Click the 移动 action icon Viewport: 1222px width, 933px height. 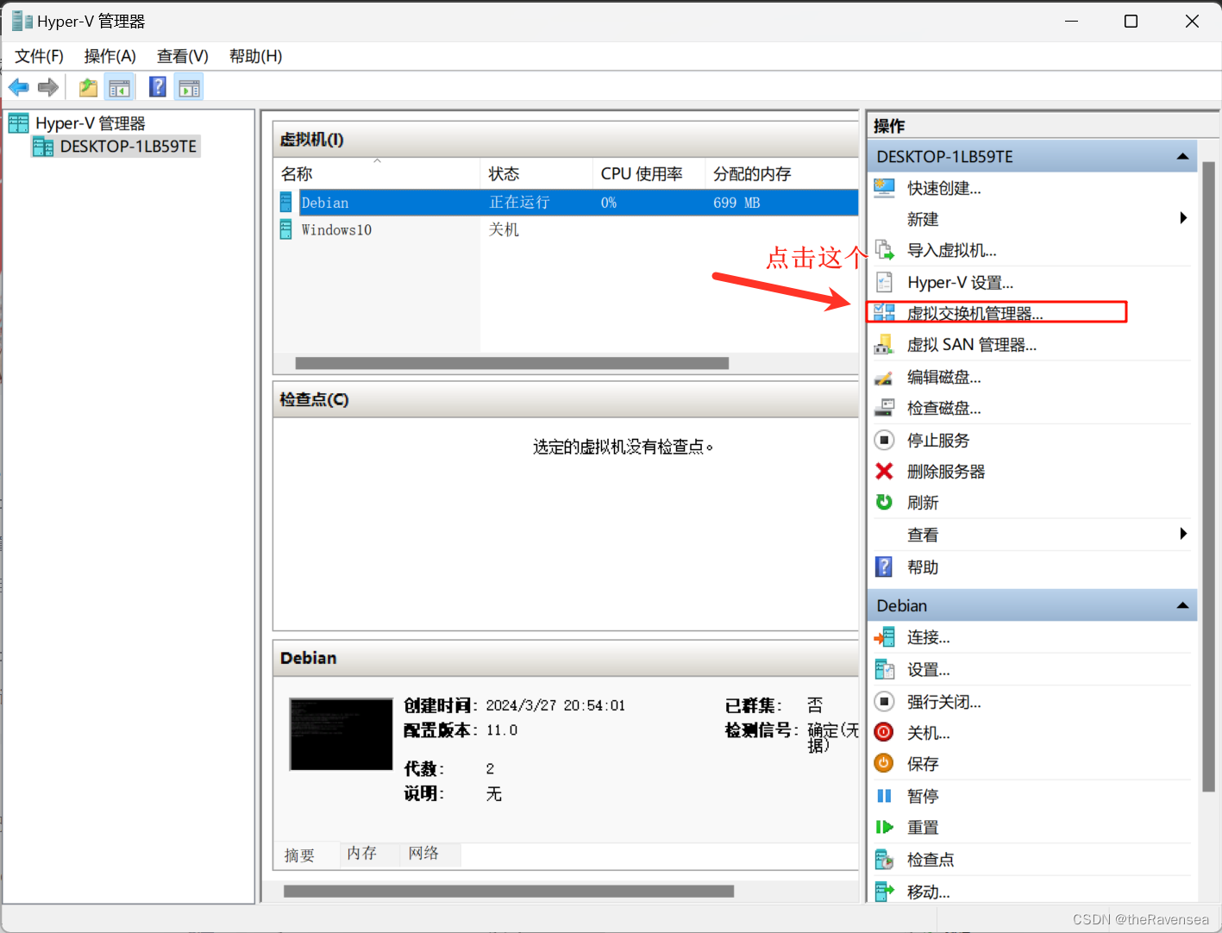[884, 891]
